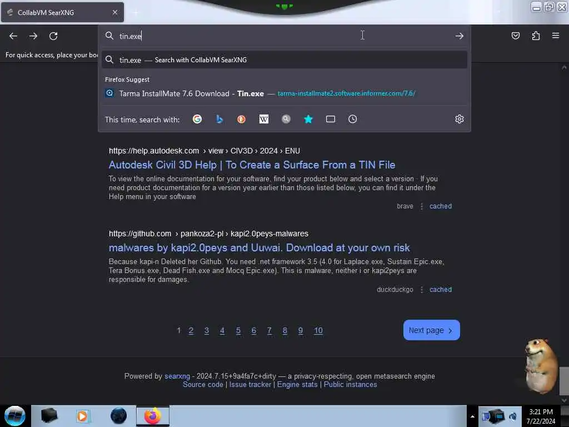Open the dark globe taskbar icon
This screenshot has height=427, width=569.
point(118,416)
